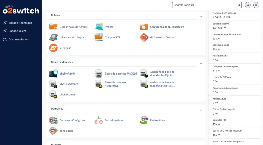Open the Redirections text link
This screenshot has width=263, height=145.
[158, 120]
